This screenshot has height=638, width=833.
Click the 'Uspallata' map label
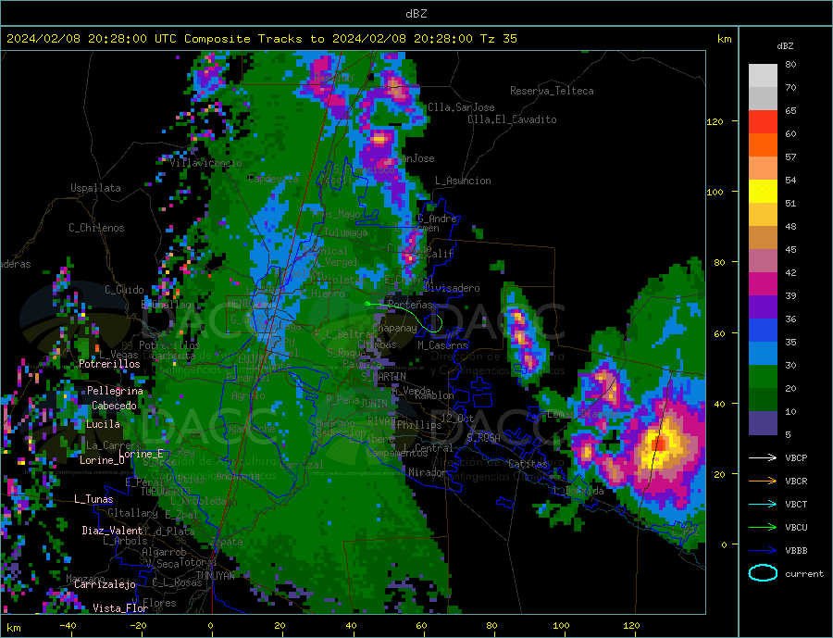[95, 188]
